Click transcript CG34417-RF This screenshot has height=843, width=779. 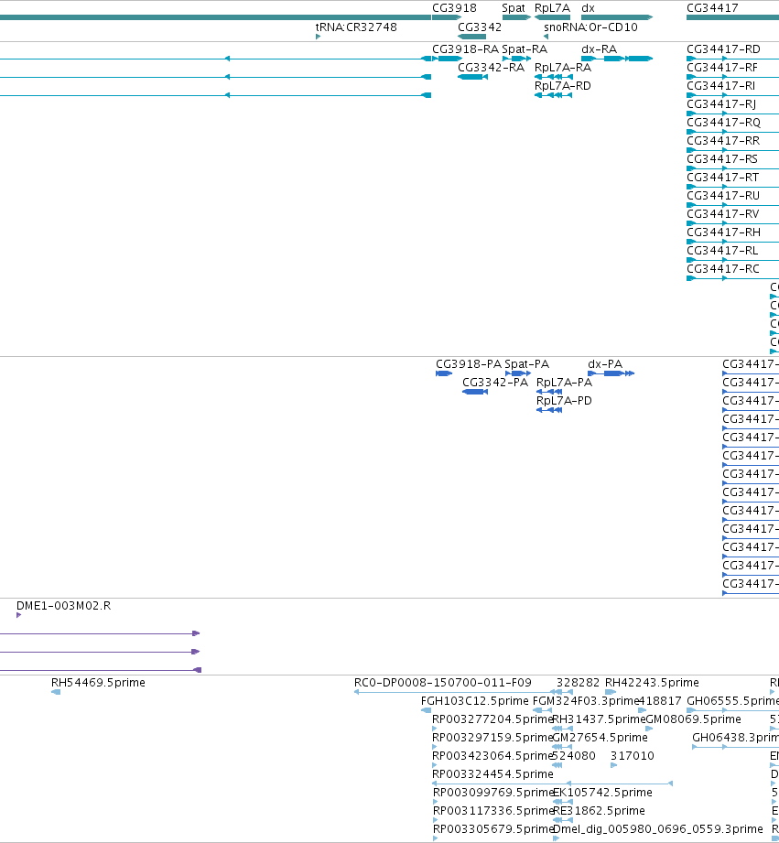tap(732, 77)
